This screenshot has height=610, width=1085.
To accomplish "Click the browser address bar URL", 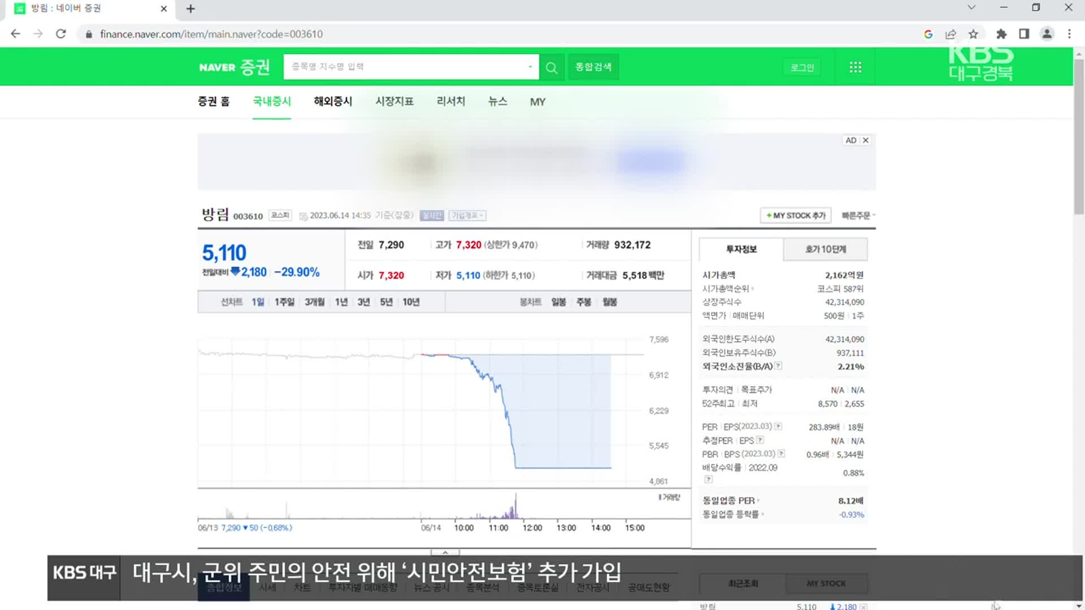I will pos(211,34).
